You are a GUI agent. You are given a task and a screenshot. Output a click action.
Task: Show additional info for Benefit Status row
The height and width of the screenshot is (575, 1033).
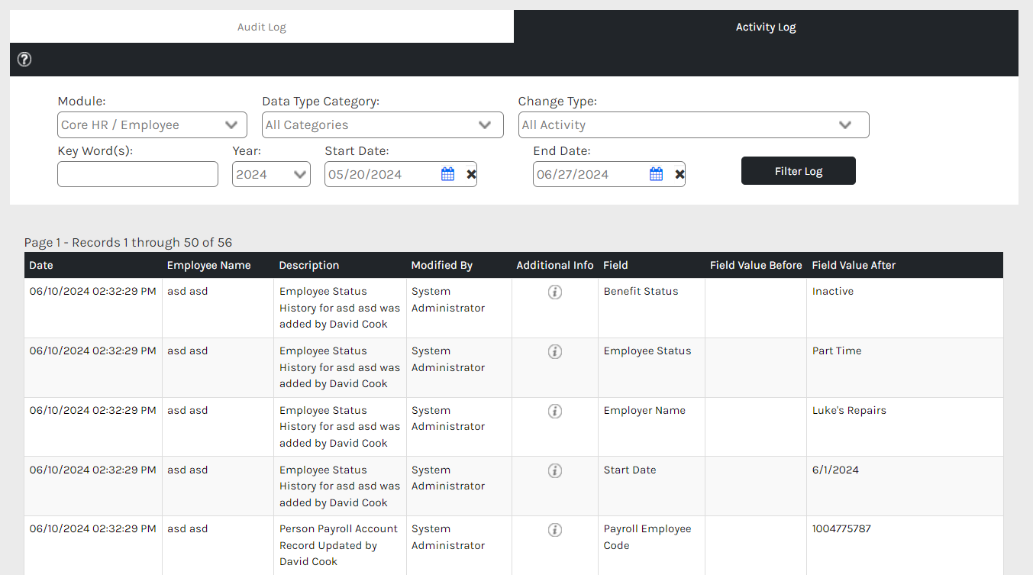click(555, 292)
